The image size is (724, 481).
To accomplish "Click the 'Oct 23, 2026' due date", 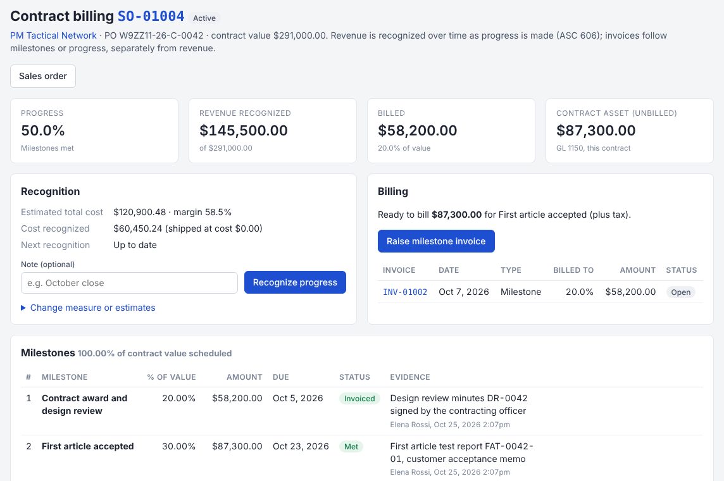I will point(301,446).
